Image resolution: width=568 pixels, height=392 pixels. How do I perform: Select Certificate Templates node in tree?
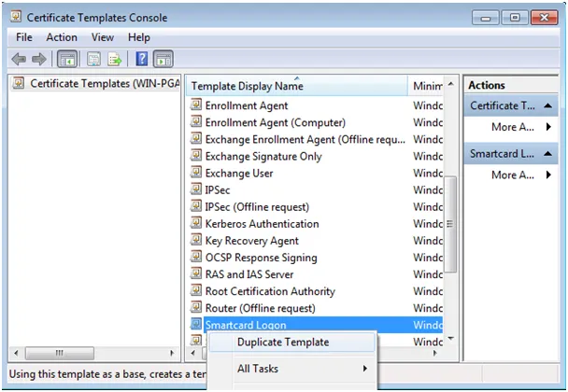click(x=97, y=84)
